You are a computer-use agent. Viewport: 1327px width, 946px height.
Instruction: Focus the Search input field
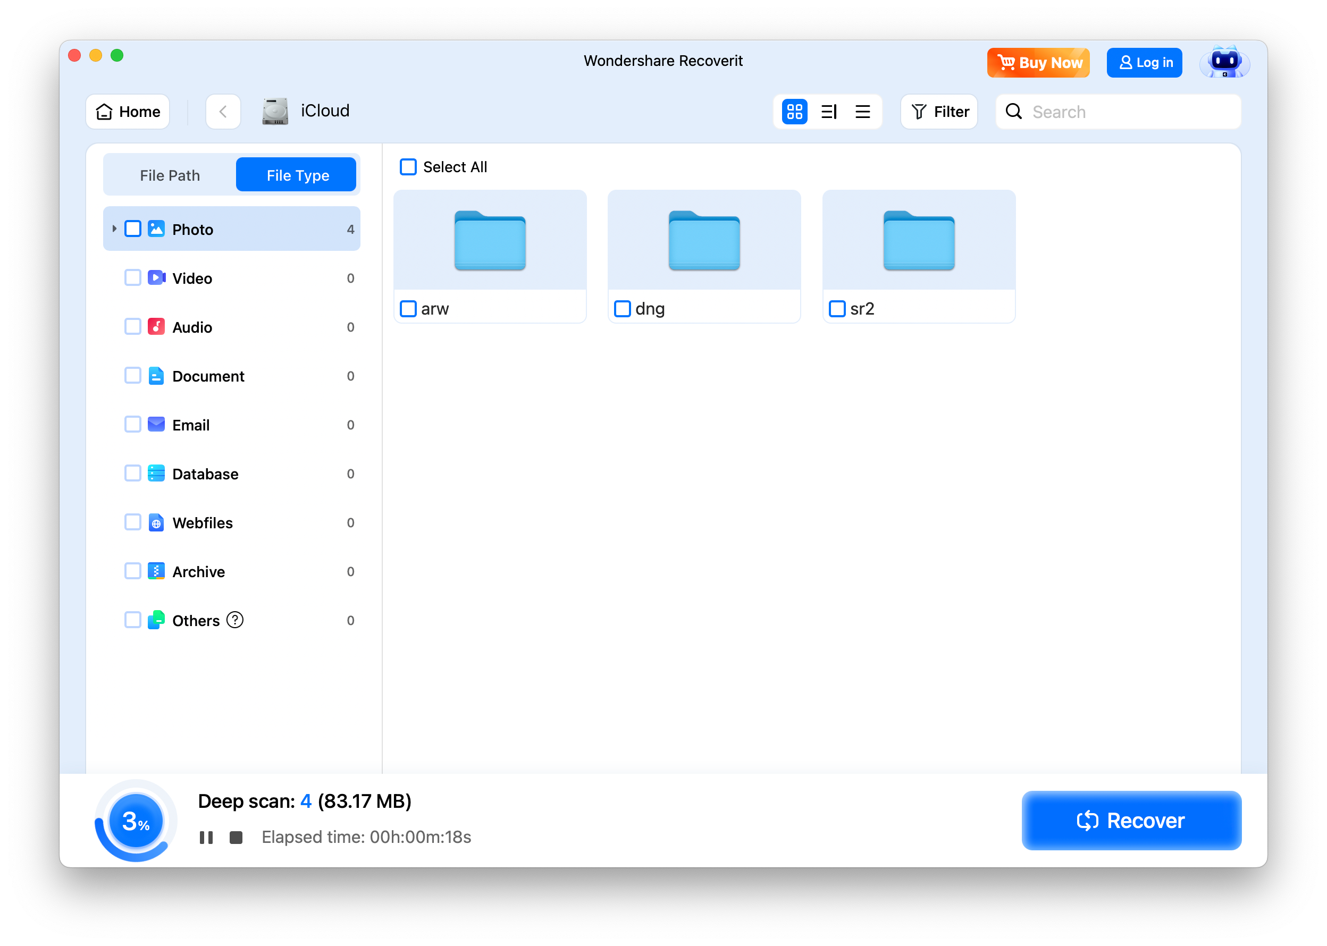[1119, 111]
